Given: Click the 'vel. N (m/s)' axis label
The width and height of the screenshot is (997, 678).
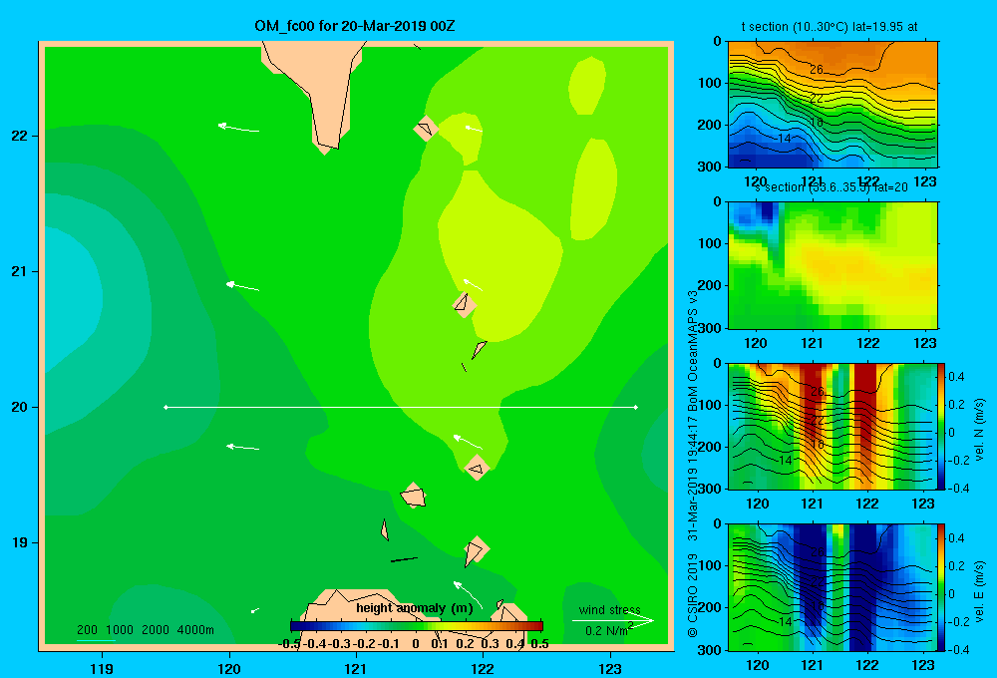Looking at the screenshot, I should [x=979, y=430].
